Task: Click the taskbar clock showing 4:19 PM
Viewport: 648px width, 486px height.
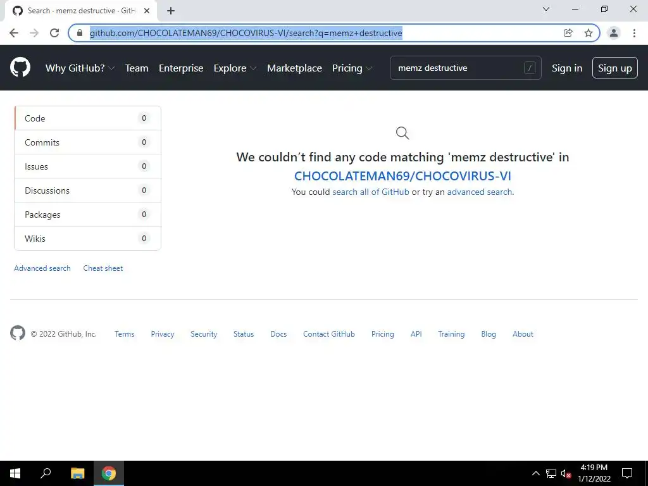Action: tap(594, 473)
